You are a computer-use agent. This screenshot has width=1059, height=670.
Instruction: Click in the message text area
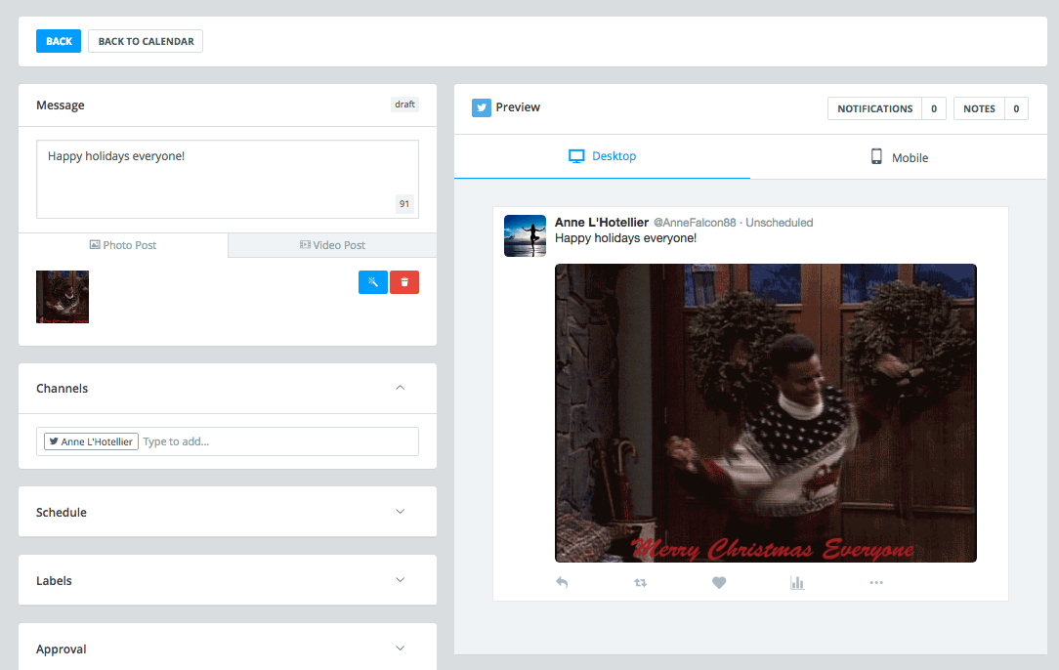pyautogui.click(x=228, y=179)
